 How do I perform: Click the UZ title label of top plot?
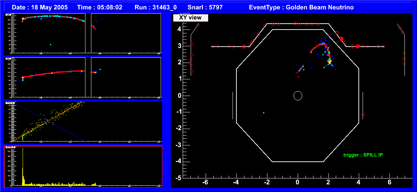tap(8, 15)
